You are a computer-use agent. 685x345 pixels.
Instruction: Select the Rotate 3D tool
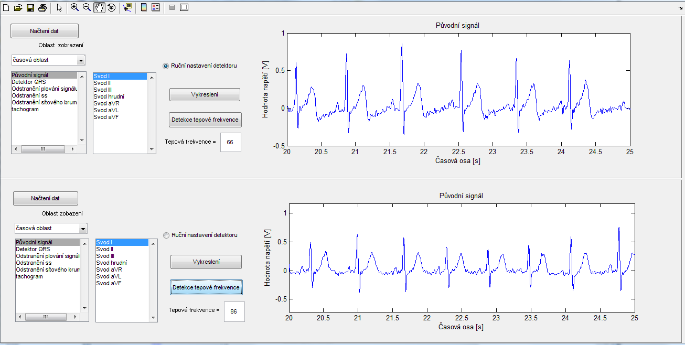pos(111,8)
